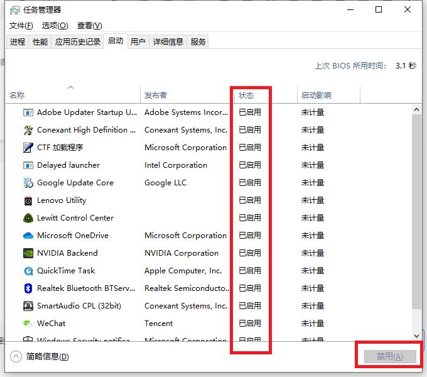Switch to the 性能 tab

click(x=40, y=41)
